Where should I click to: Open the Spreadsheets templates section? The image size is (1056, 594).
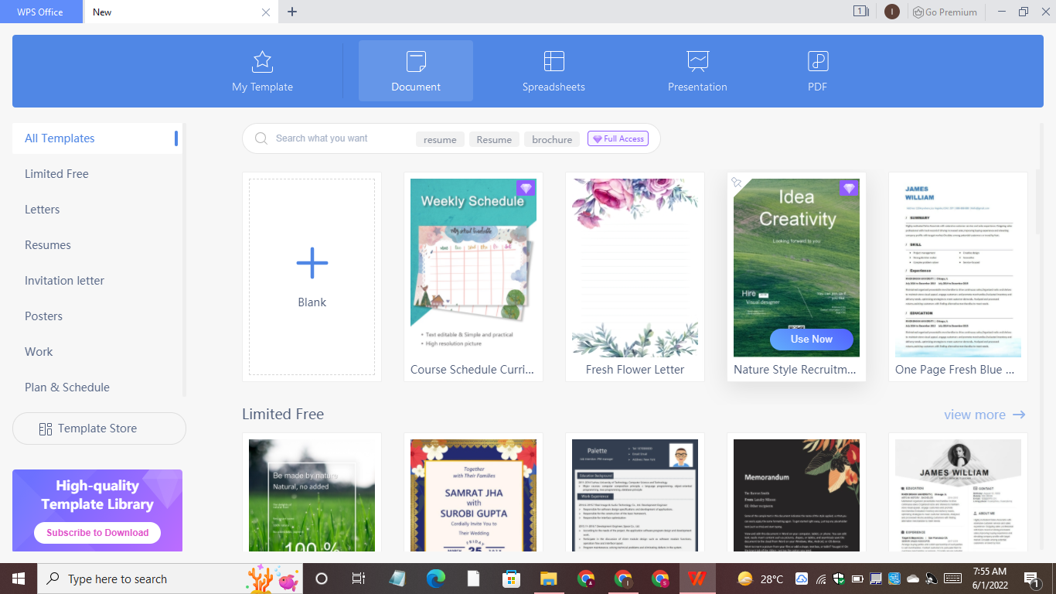click(554, 70)
